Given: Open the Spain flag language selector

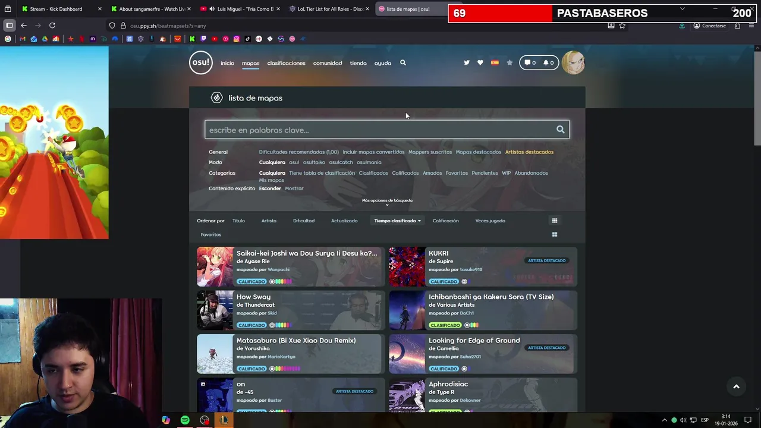Looking at the screenshot, I should [495, 62].
